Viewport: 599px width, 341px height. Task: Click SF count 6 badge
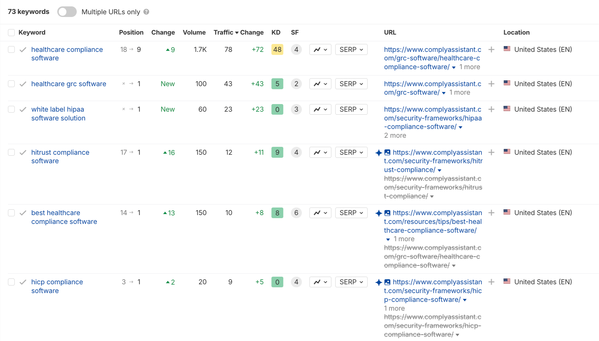pyautogui.click(x=296, y=213)
